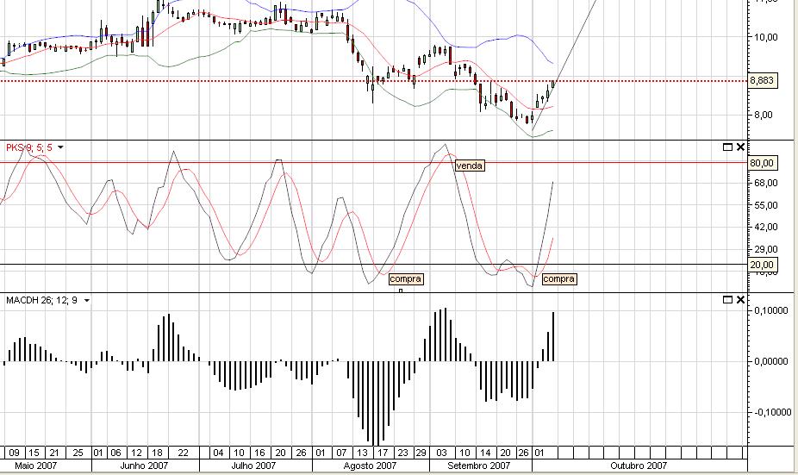Viewport: 798px width, 475px height.
Task: Click the 0,10000 MACD axis value
Action: tap(771, 310)
